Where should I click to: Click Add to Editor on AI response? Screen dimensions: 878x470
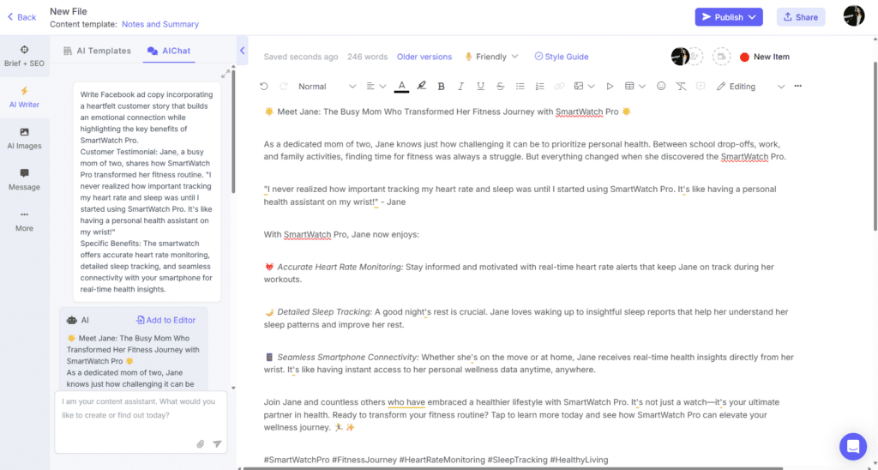[x=165, y=320]
